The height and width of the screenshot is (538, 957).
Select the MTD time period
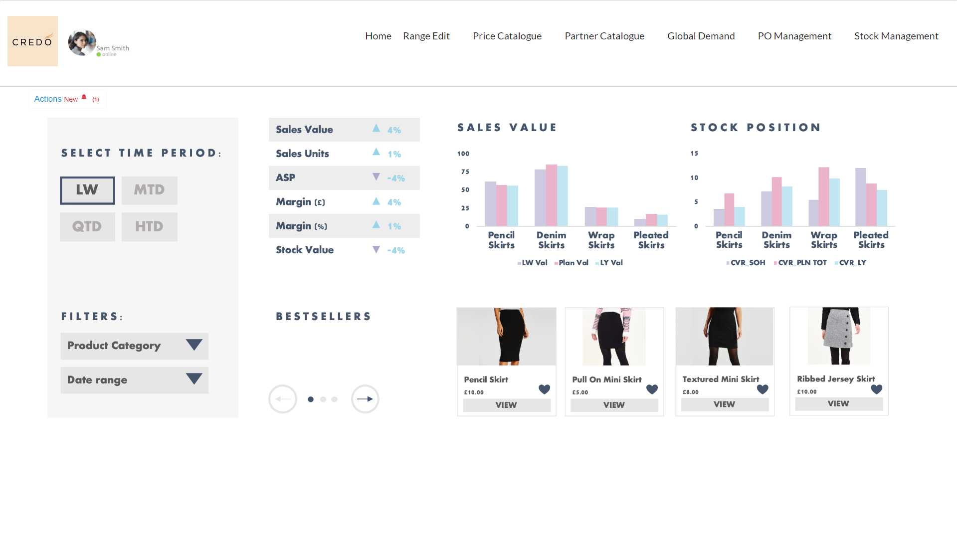(x=149, y=190)
